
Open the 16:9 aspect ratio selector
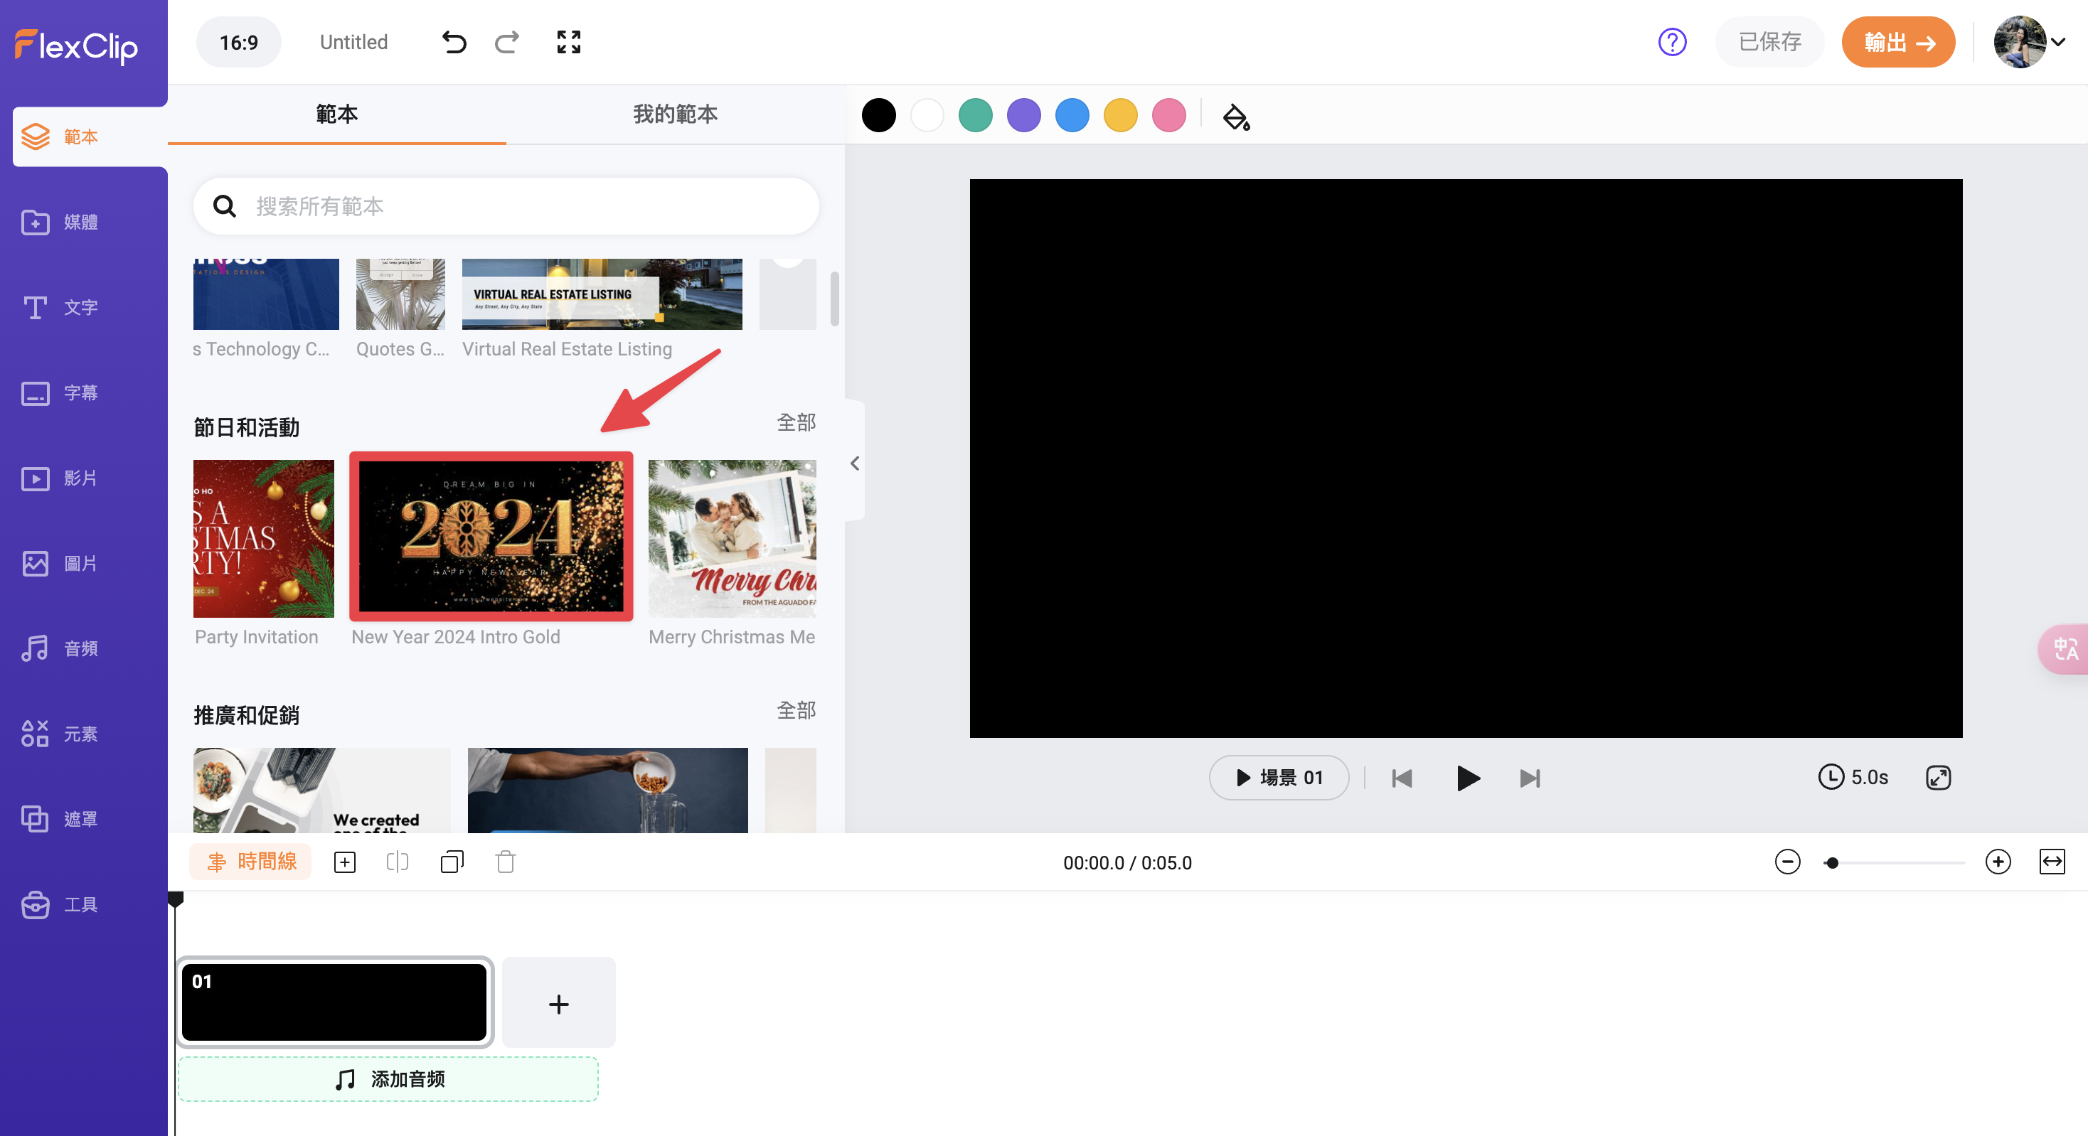point(238,42)
